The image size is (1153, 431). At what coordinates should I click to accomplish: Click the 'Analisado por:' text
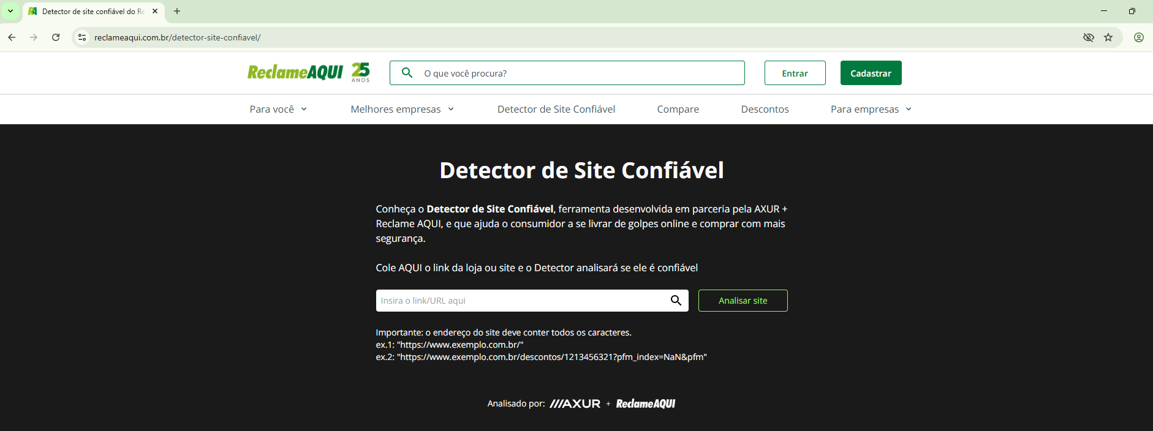coord(516,403)
